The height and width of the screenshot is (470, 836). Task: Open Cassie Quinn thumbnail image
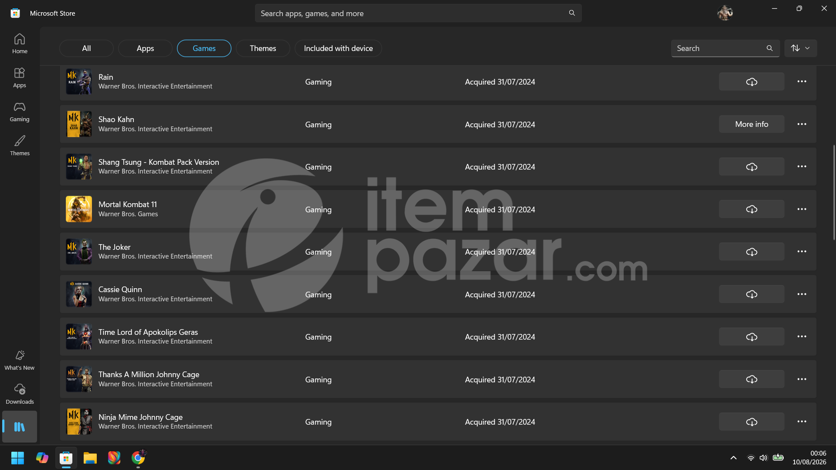[x=79, y=294]
